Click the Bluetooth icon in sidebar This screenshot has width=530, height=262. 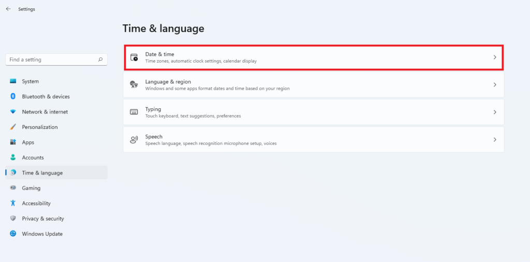[13, 96]
